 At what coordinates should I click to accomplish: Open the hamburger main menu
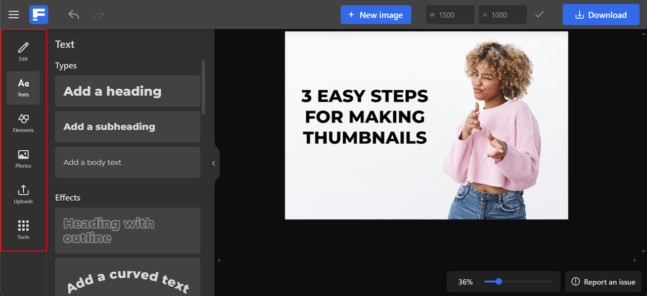pos(14,15)
